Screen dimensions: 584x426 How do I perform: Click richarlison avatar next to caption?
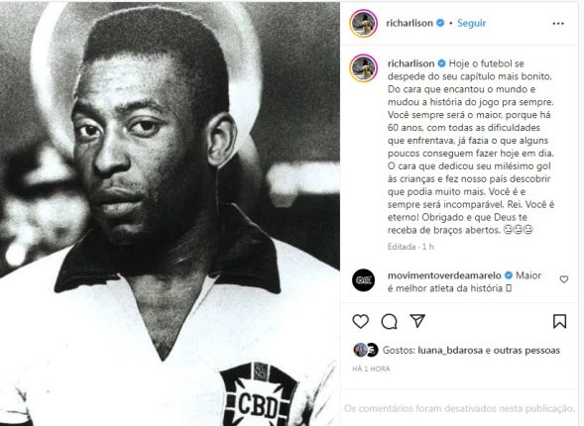point(364,68)
